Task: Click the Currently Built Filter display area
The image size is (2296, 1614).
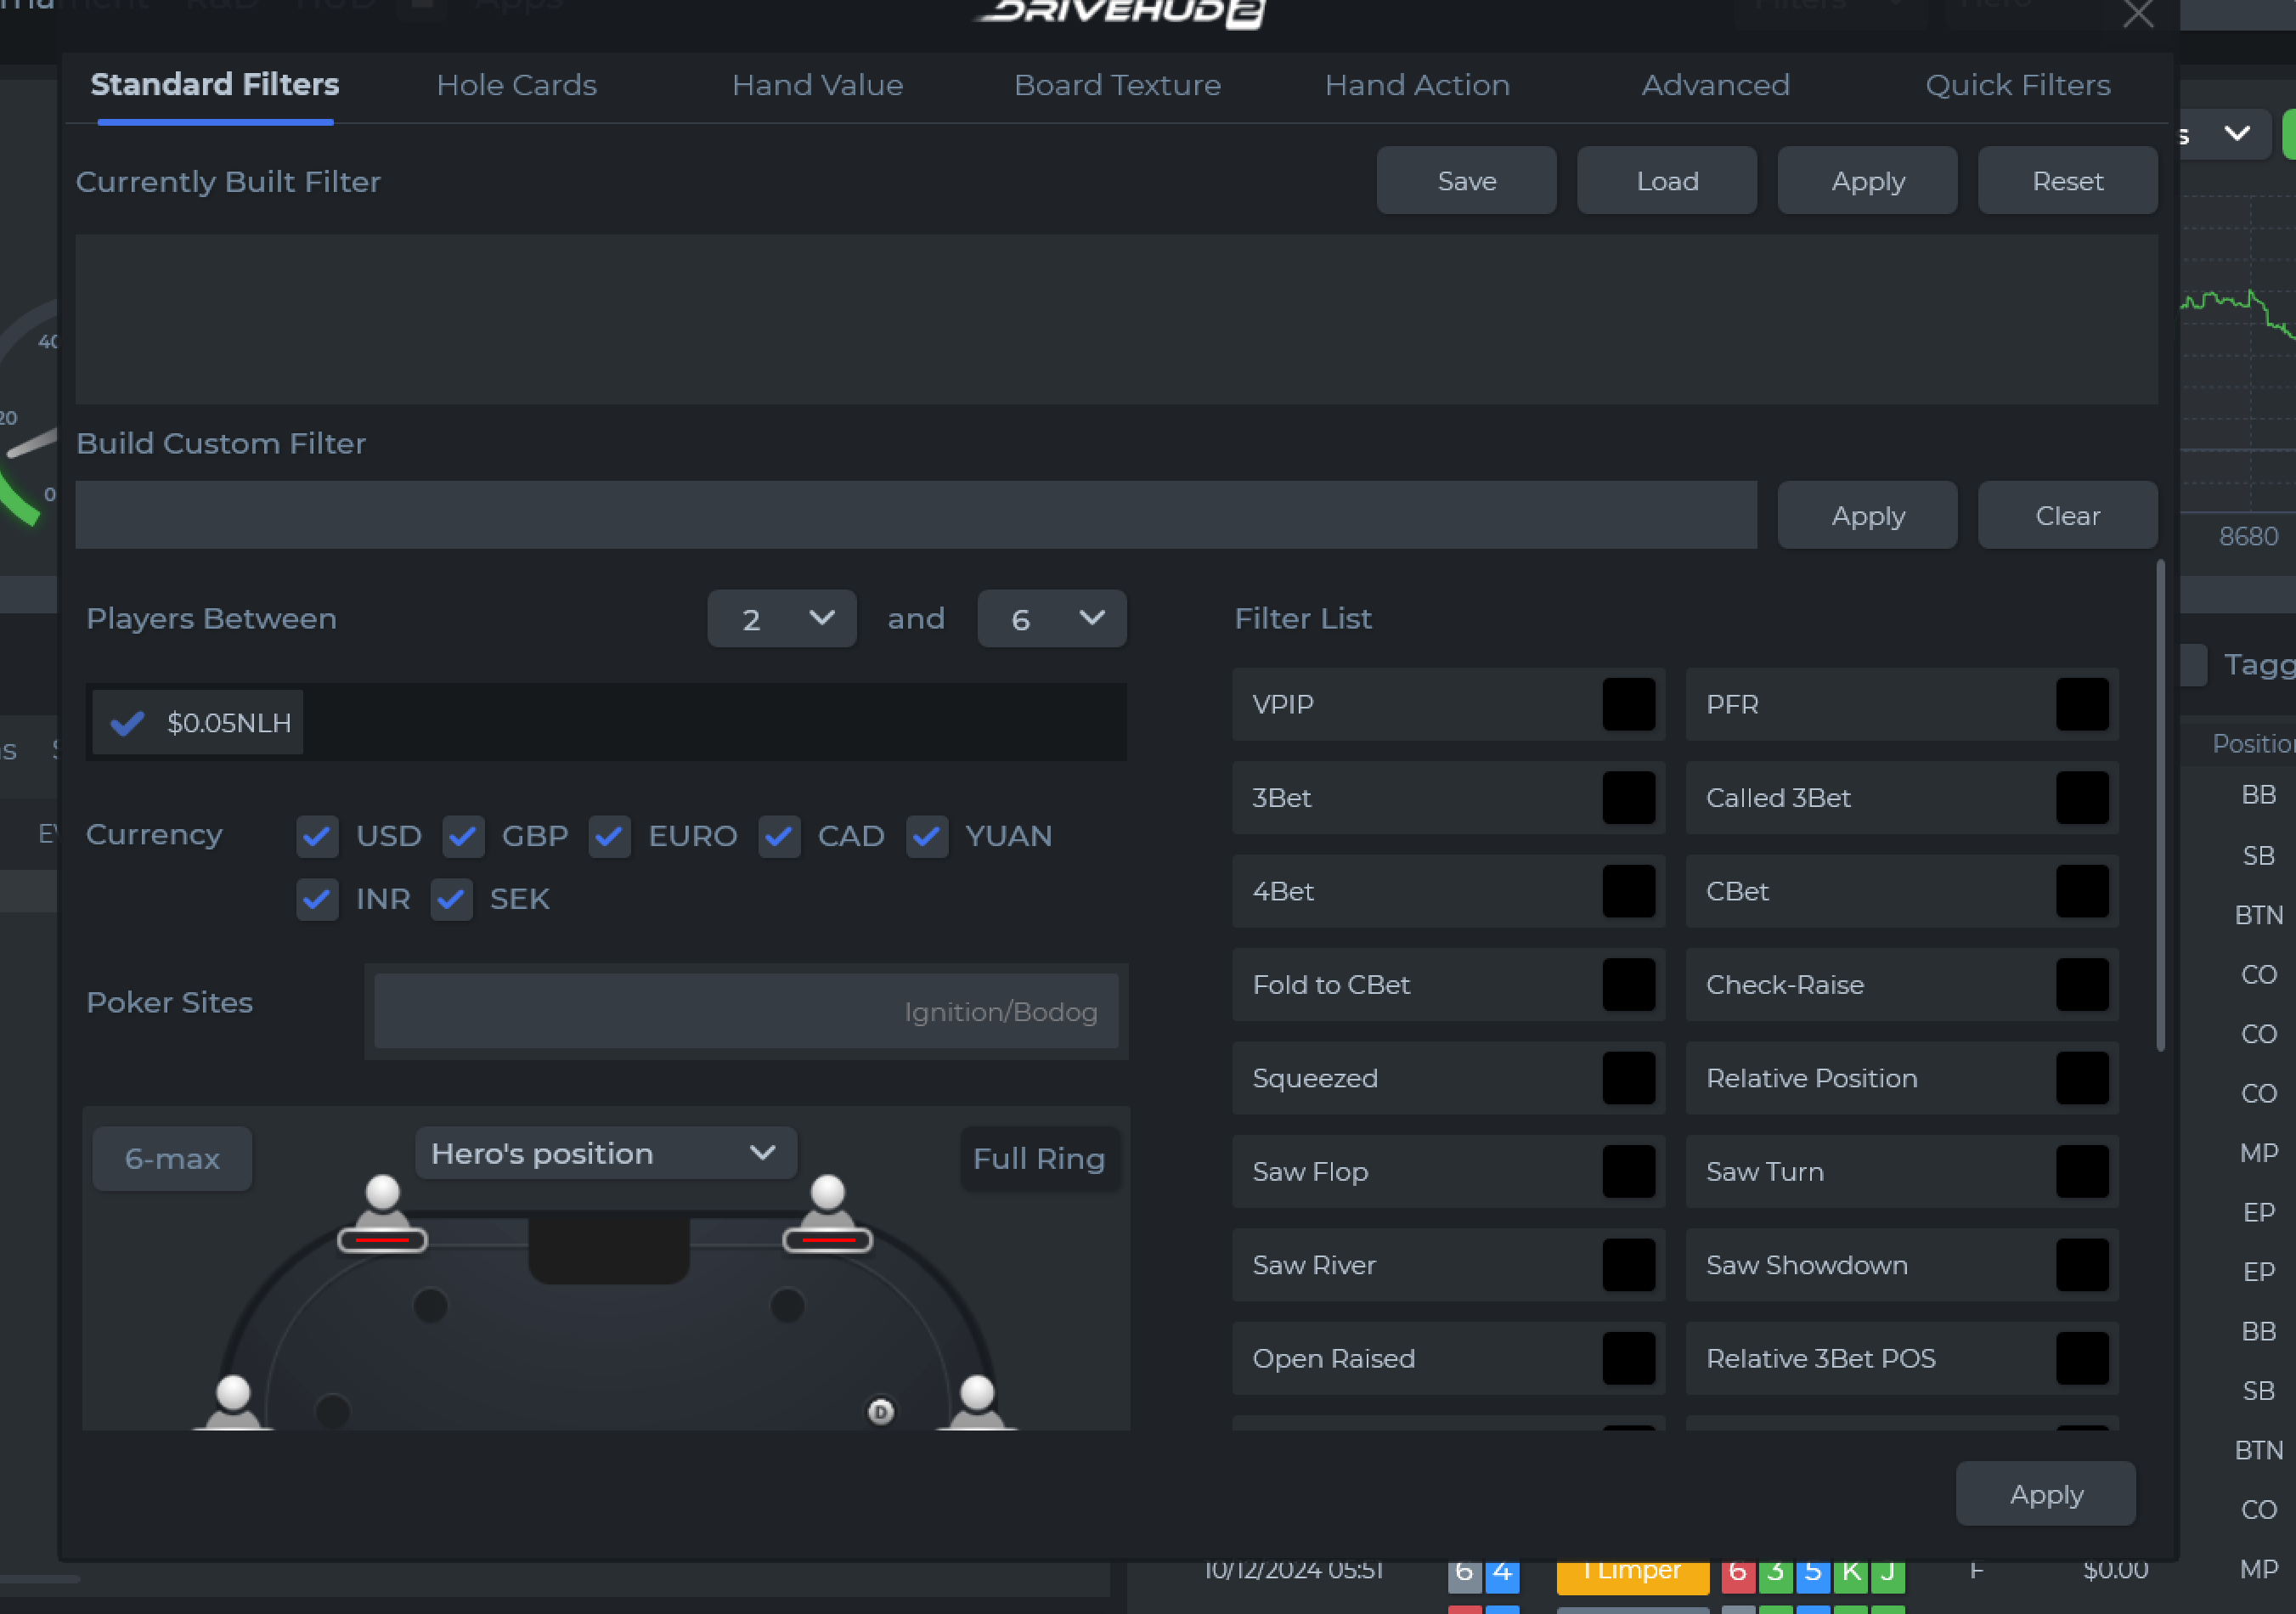Action: [1116, 319]
